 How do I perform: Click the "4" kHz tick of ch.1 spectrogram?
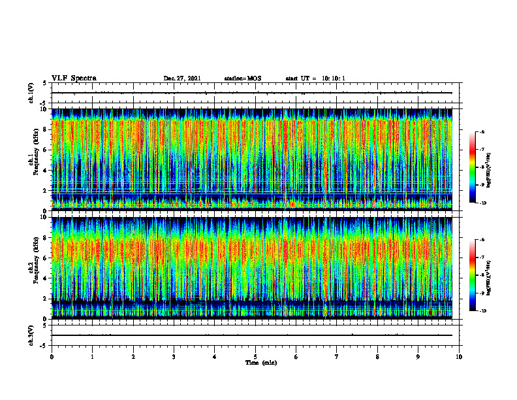[46, 171]
